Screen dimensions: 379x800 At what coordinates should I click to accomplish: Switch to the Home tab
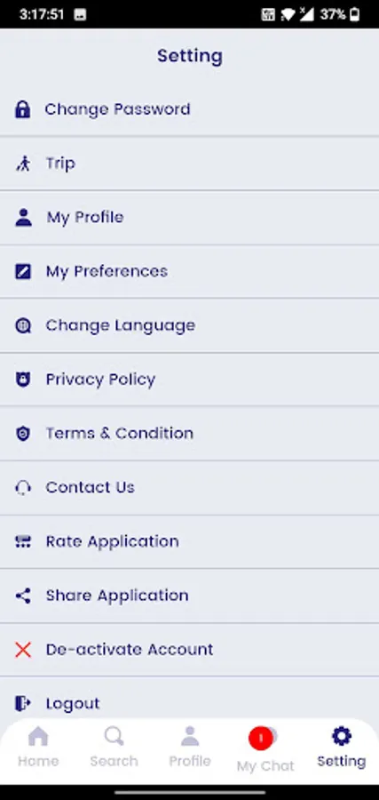coord(38,748)
